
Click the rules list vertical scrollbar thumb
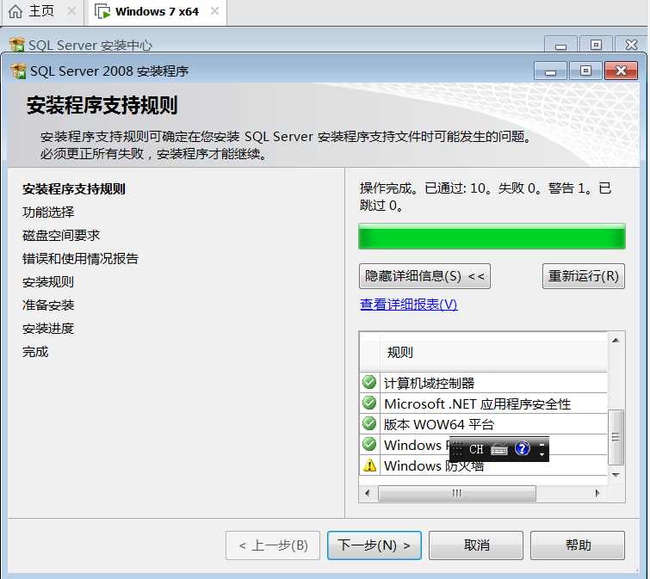[x=616, y=437]
